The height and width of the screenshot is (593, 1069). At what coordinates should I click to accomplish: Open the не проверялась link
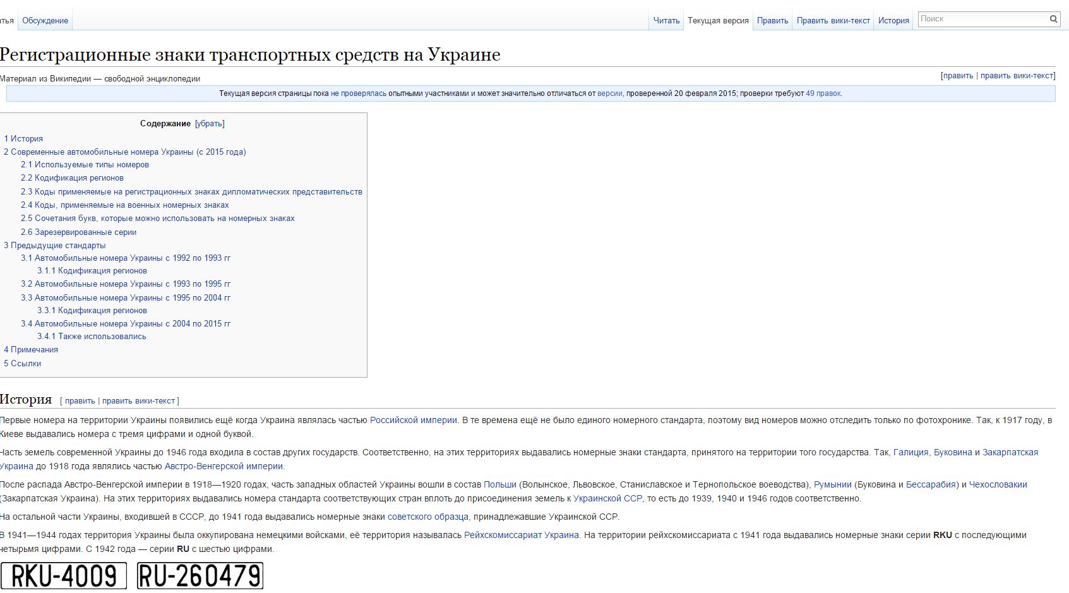click(x=359, y=93)
